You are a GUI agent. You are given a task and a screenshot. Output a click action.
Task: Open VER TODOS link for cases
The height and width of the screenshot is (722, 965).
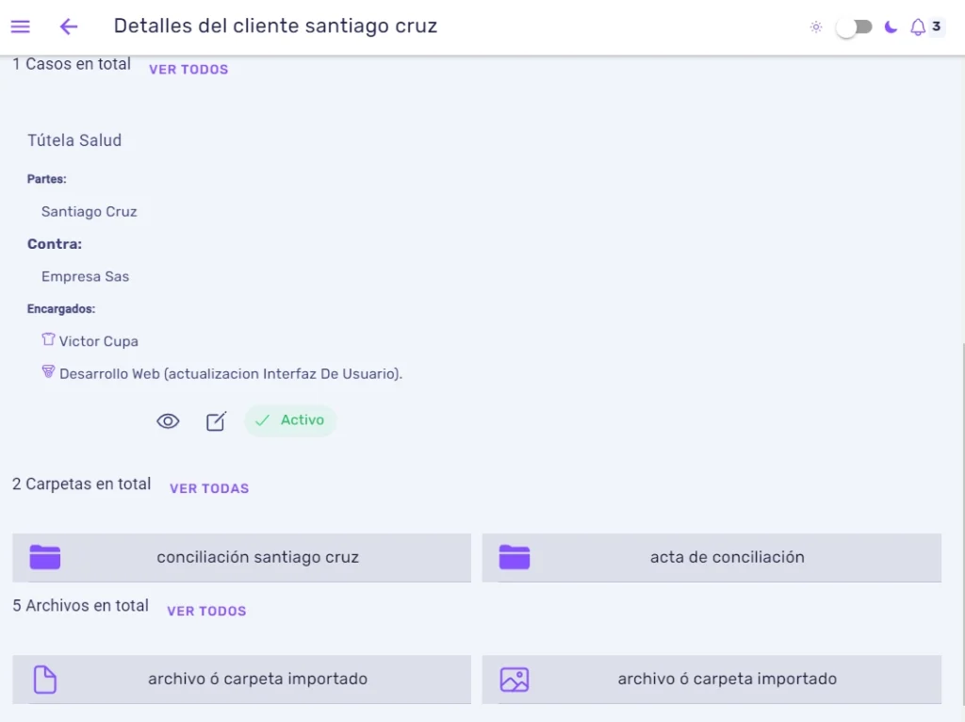188,70
